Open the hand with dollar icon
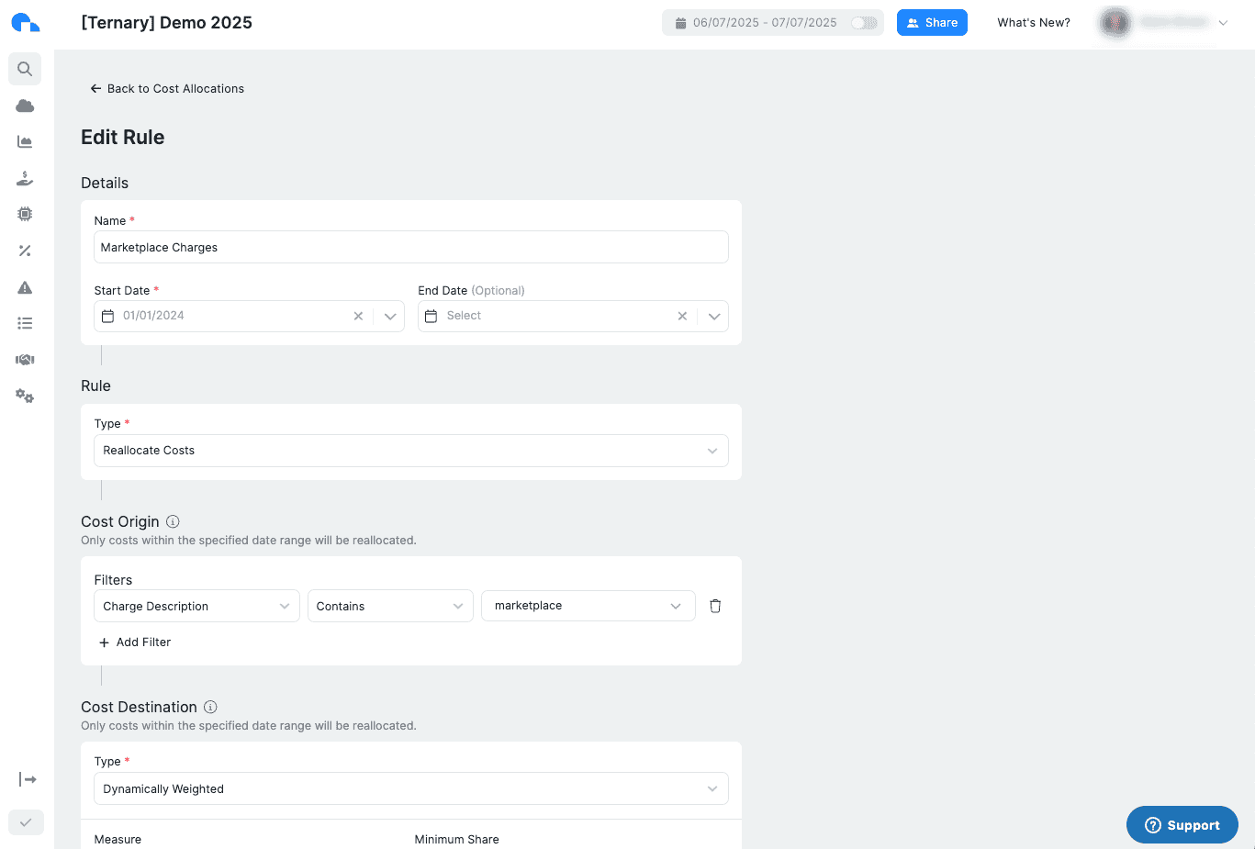Viewport: 1255px width, 849px height. (25, 178)
